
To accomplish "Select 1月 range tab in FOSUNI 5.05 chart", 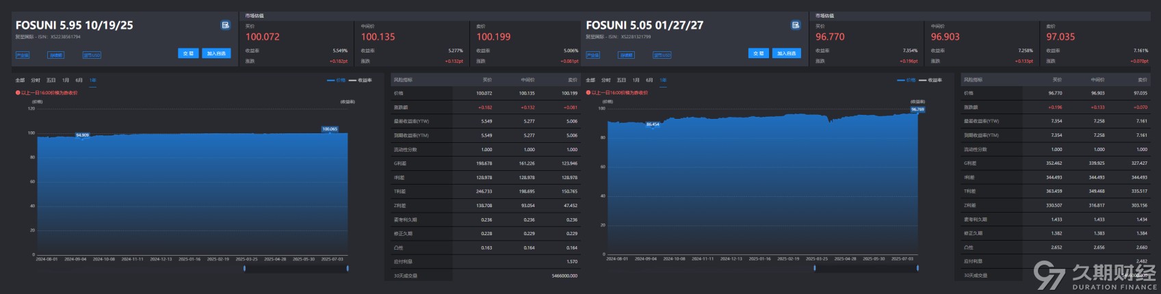I will tap(636, 80).
